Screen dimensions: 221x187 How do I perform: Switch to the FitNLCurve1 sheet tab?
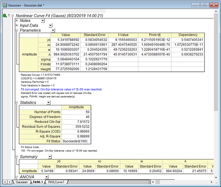[56, 182]
